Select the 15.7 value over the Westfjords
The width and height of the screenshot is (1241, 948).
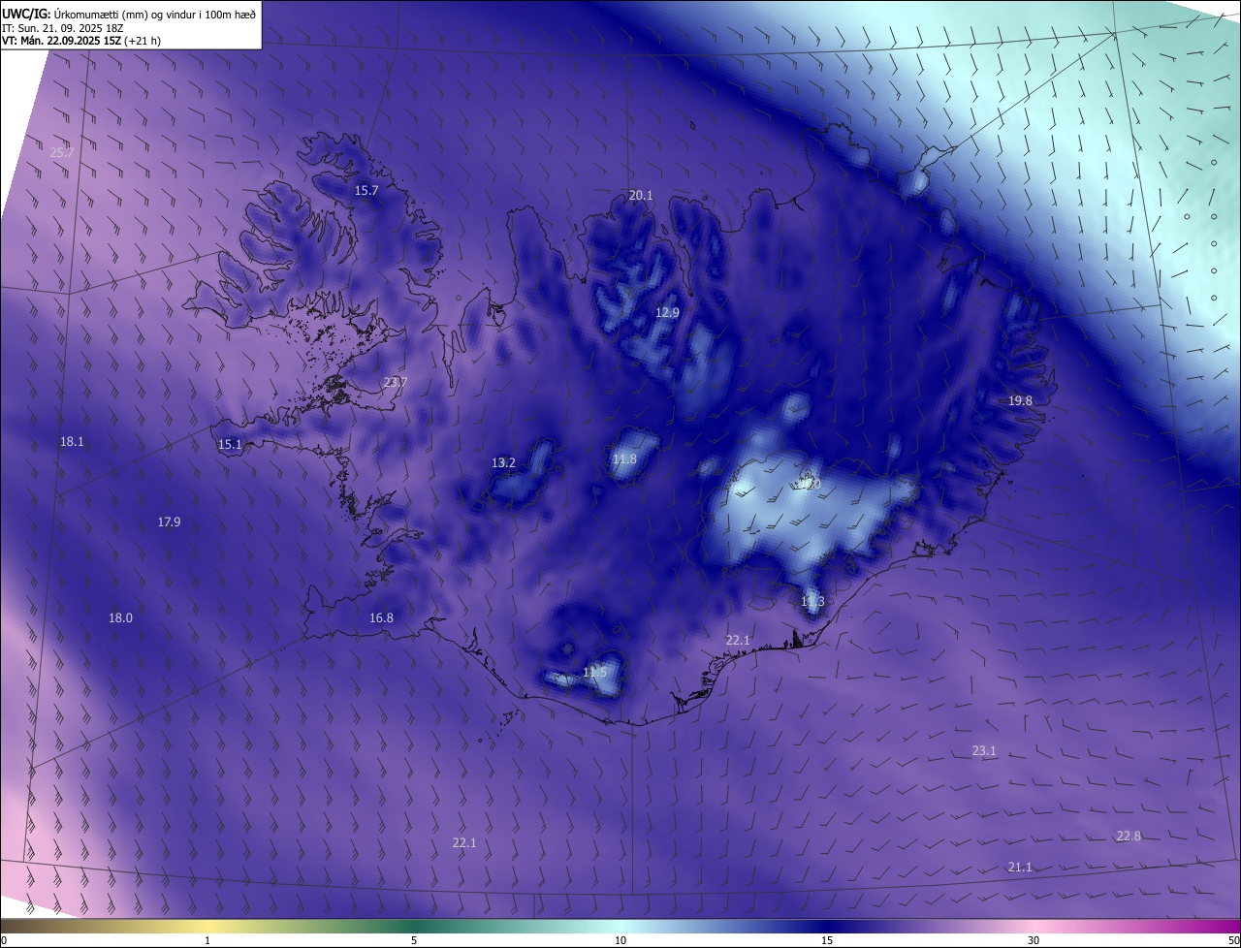[x=366, y=191]
